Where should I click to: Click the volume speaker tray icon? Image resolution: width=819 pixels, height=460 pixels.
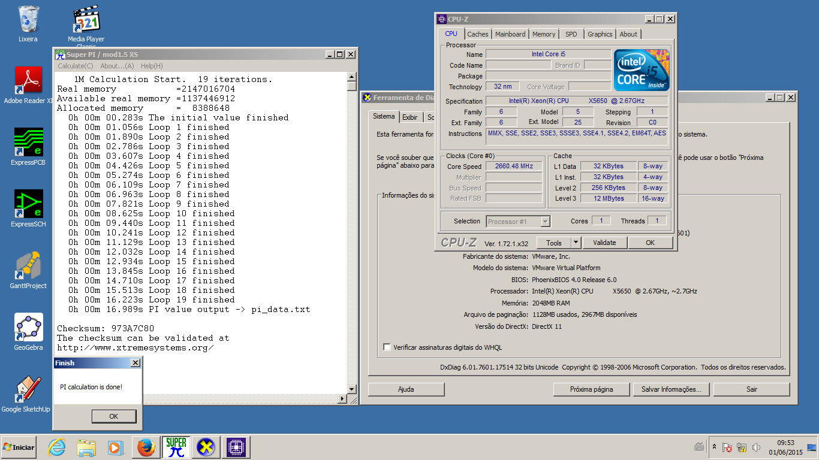[756, 447]
